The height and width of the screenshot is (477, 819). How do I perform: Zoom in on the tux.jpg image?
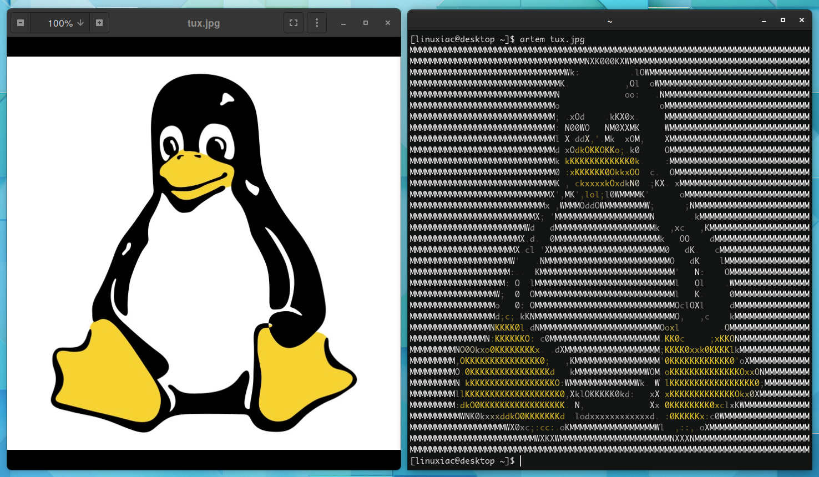click(x=99, y=23)
